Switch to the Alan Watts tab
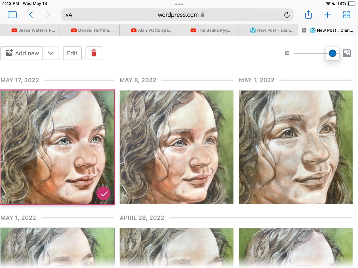Screen dimensions: 358x268 [x=152, y=30]
